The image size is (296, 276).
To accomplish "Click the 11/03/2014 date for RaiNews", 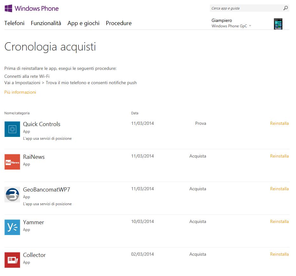I will 142,156.
